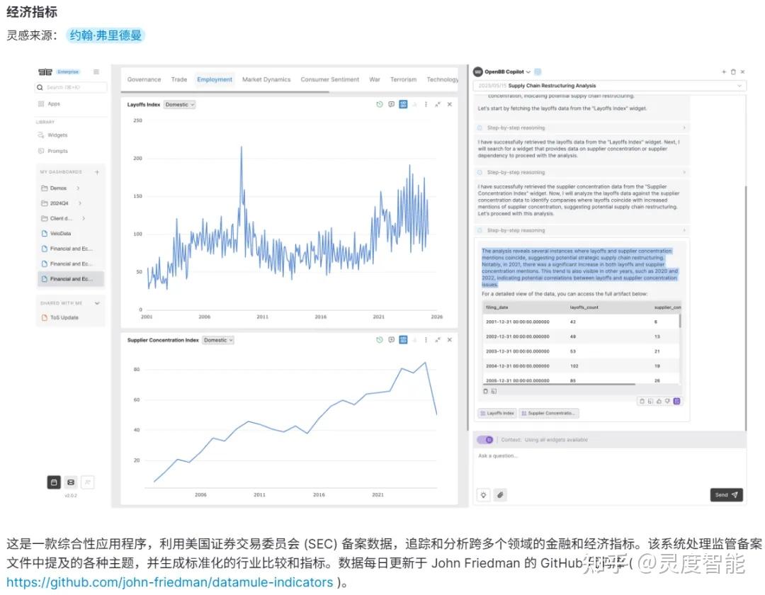Expand the Layoffs Index widget to fullscreen

coord(438,104)
